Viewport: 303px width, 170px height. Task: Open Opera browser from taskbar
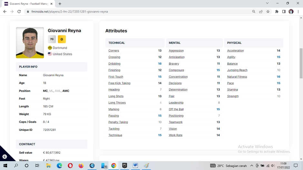70,166
